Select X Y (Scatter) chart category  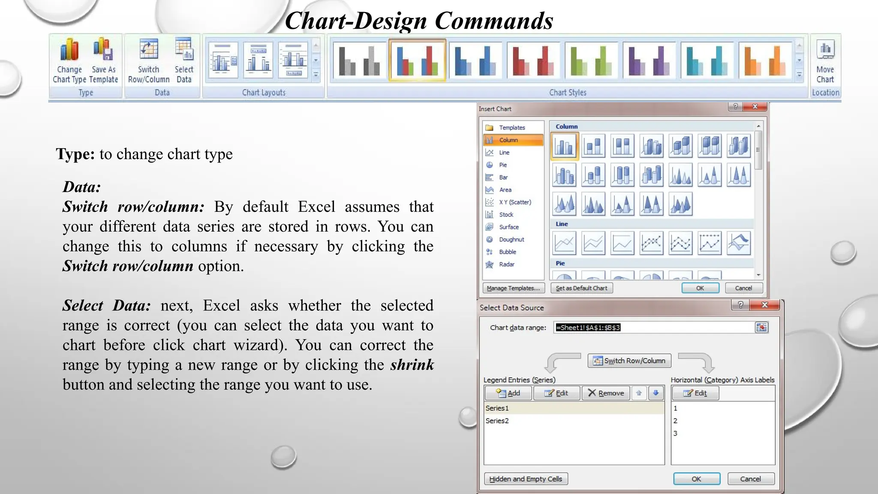click(513, 202)
